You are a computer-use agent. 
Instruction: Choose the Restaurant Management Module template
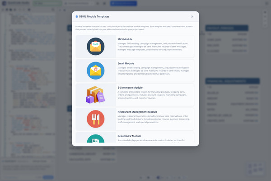coord(135,119)
